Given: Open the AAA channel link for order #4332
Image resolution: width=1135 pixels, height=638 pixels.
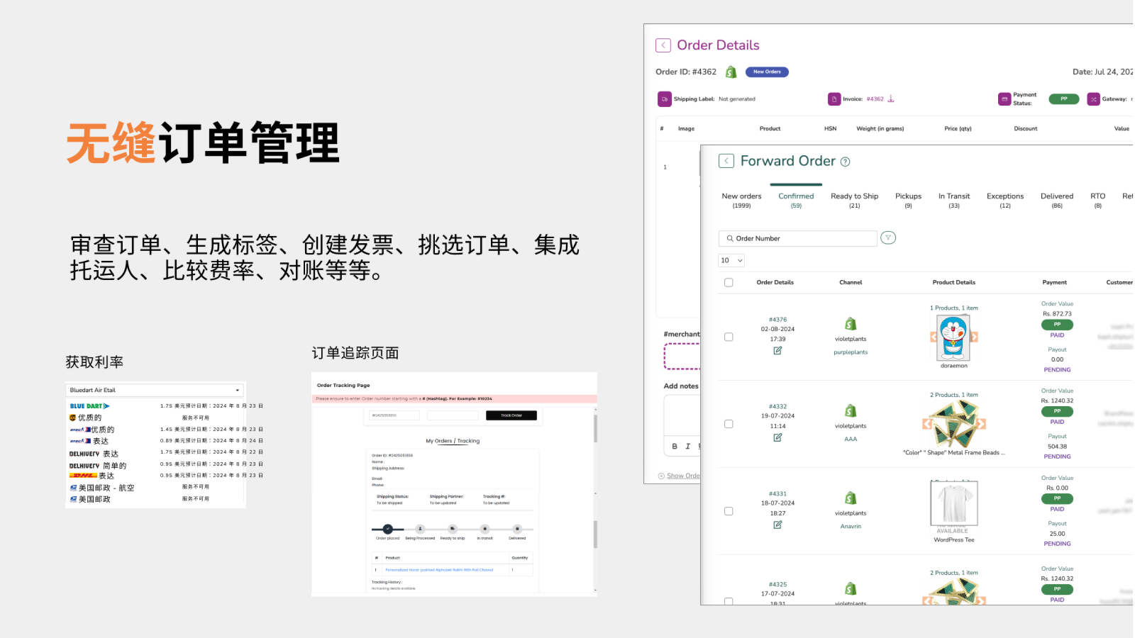Looking at the screenshot, I should click(851, 440).
